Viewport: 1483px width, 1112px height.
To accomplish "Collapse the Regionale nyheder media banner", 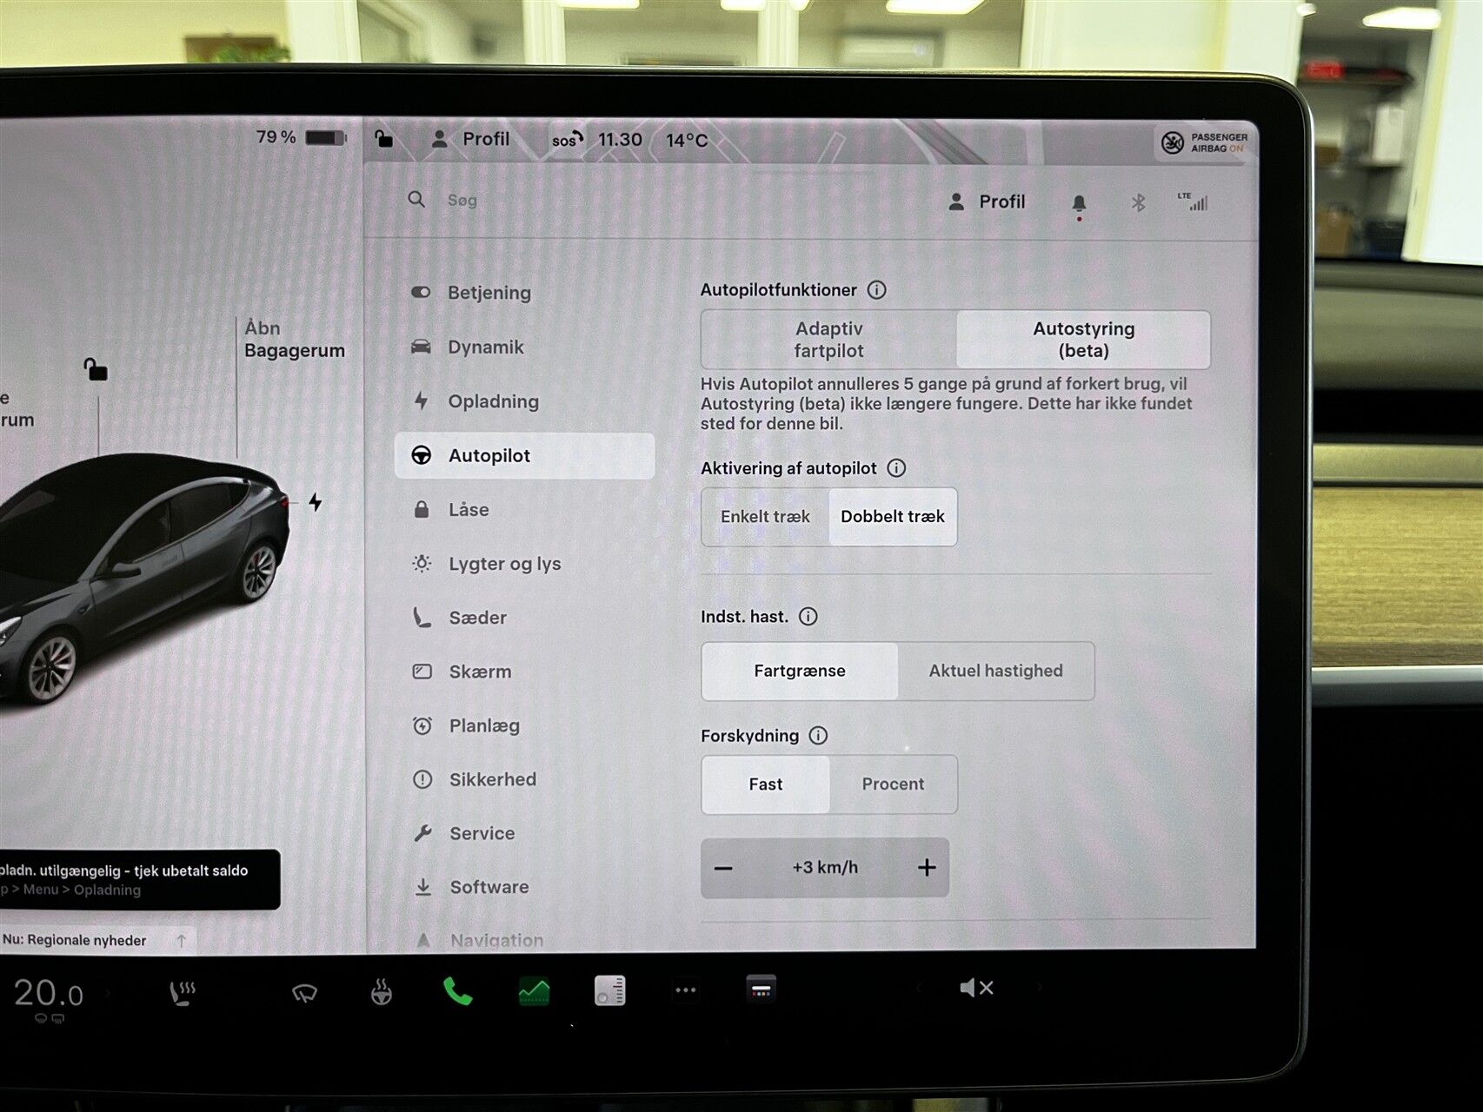I will (x=182, y=940).
